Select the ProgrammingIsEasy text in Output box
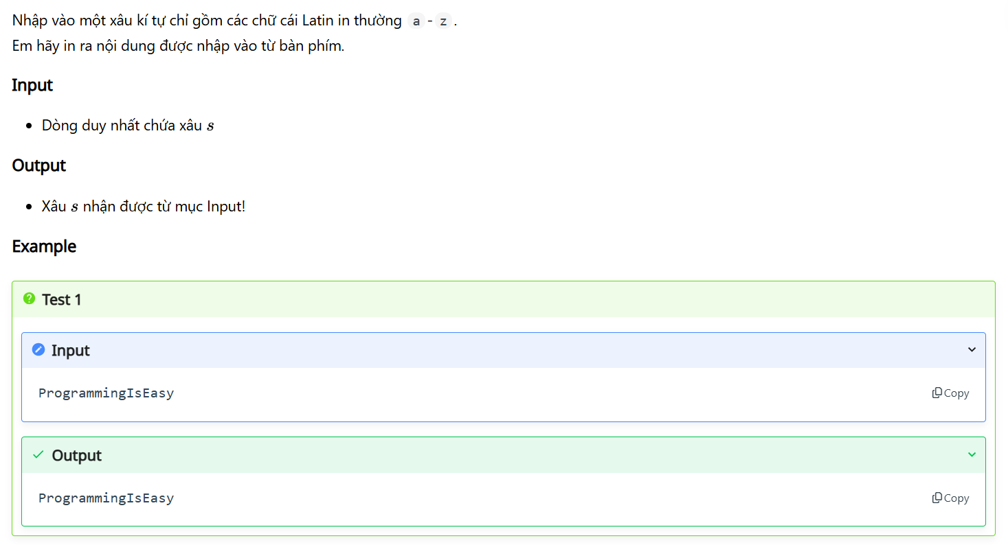 coord(106,498)
